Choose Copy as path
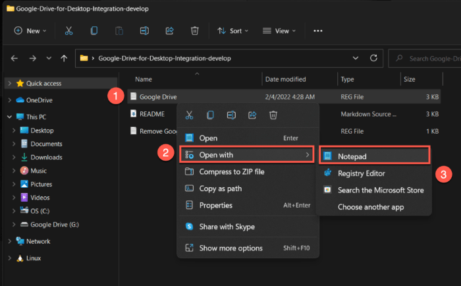The image size is (461, 286). point(248,188)
